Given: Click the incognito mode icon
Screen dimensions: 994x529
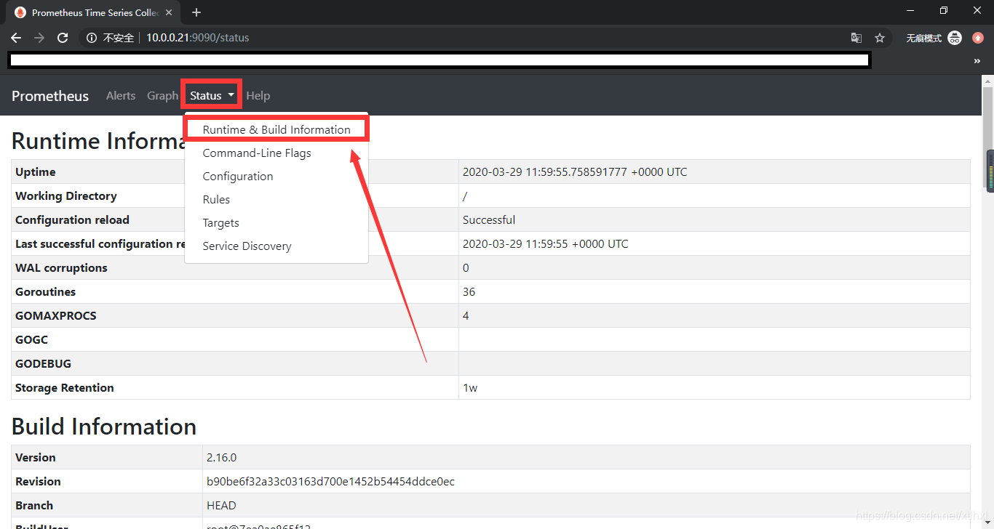Looking at the screenshot, I should 955,38.
